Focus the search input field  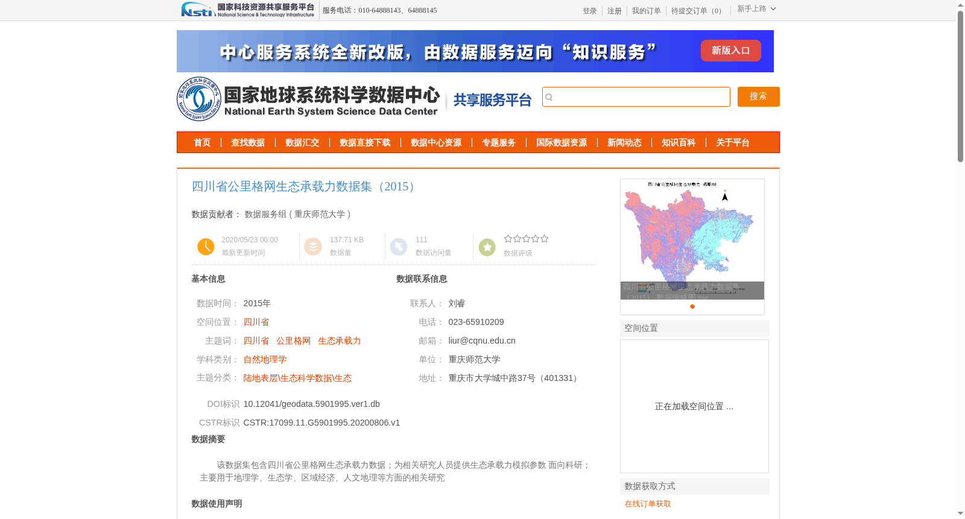pyautogui.click(x=636, y=97)
